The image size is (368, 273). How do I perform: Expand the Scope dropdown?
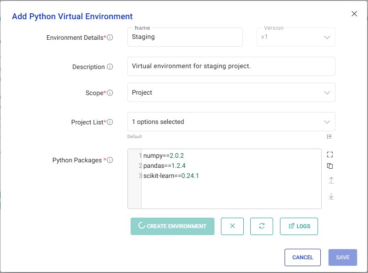coord(327,92)
